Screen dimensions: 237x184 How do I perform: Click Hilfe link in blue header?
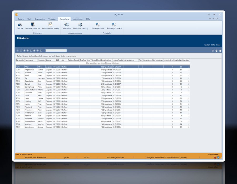point(213,45)
